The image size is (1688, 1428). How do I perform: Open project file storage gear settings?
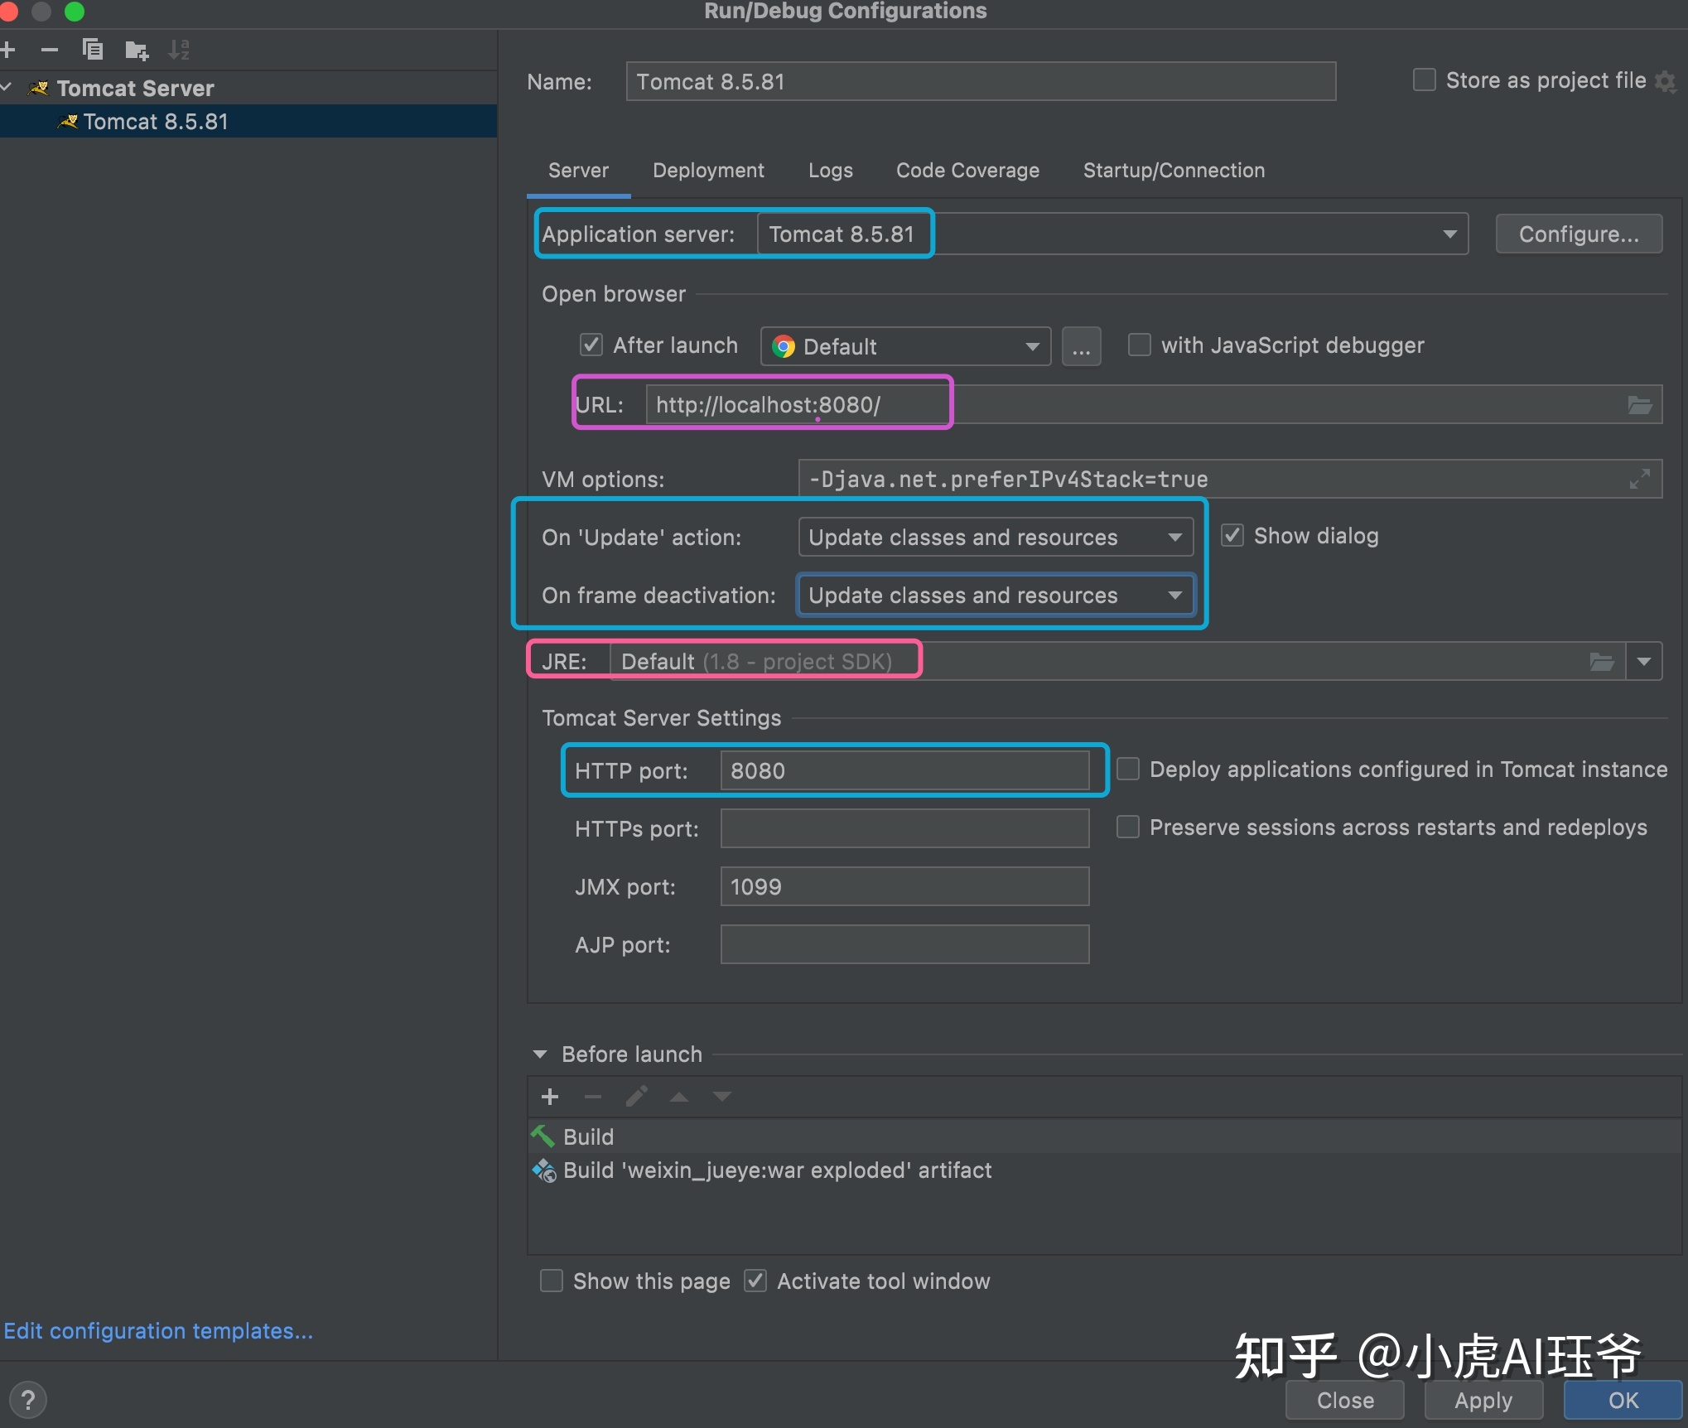point(1665,81)
